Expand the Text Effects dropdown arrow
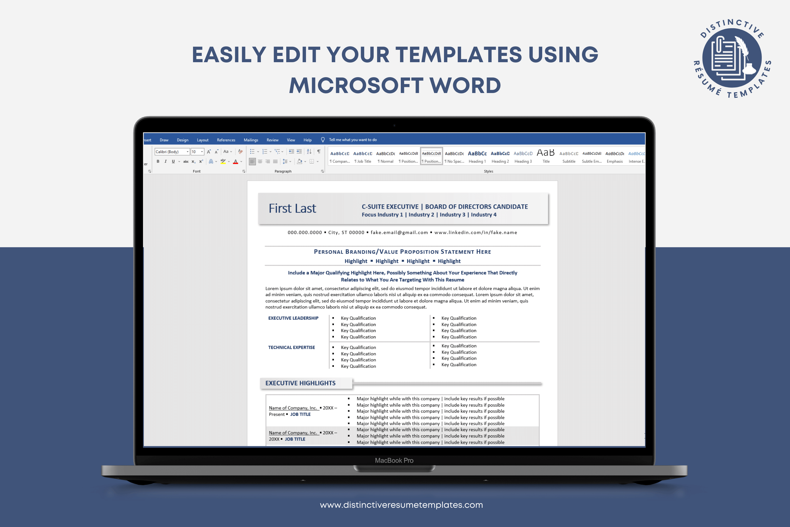The image size is (790, 527). (x=216, y=162)
